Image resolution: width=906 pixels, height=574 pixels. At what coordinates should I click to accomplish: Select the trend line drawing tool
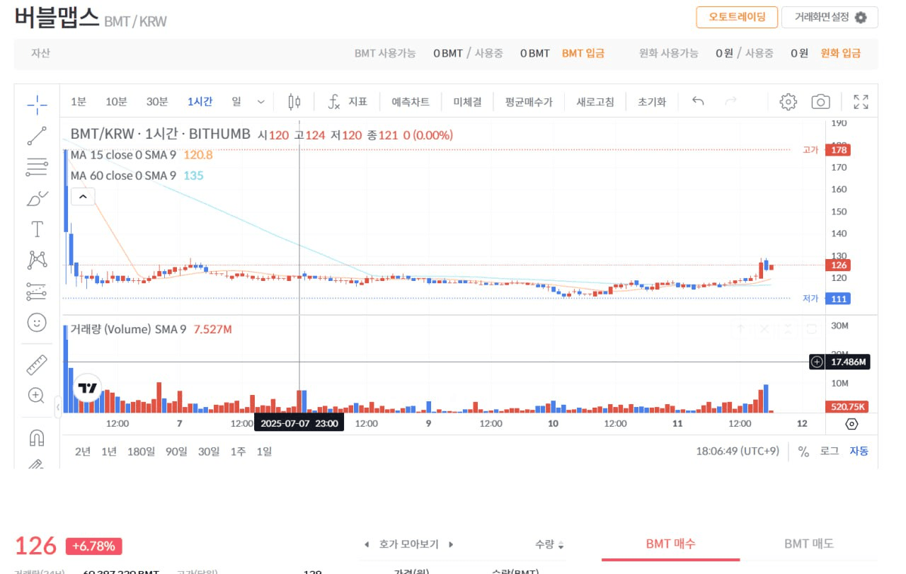37,136
